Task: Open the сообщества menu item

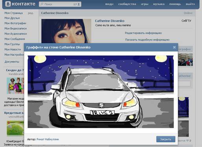Action: pos(127,4)
